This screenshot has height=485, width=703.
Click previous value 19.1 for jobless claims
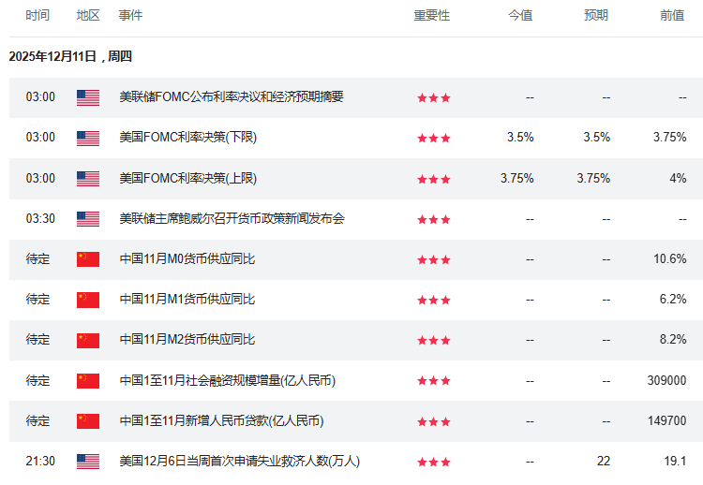675,462
